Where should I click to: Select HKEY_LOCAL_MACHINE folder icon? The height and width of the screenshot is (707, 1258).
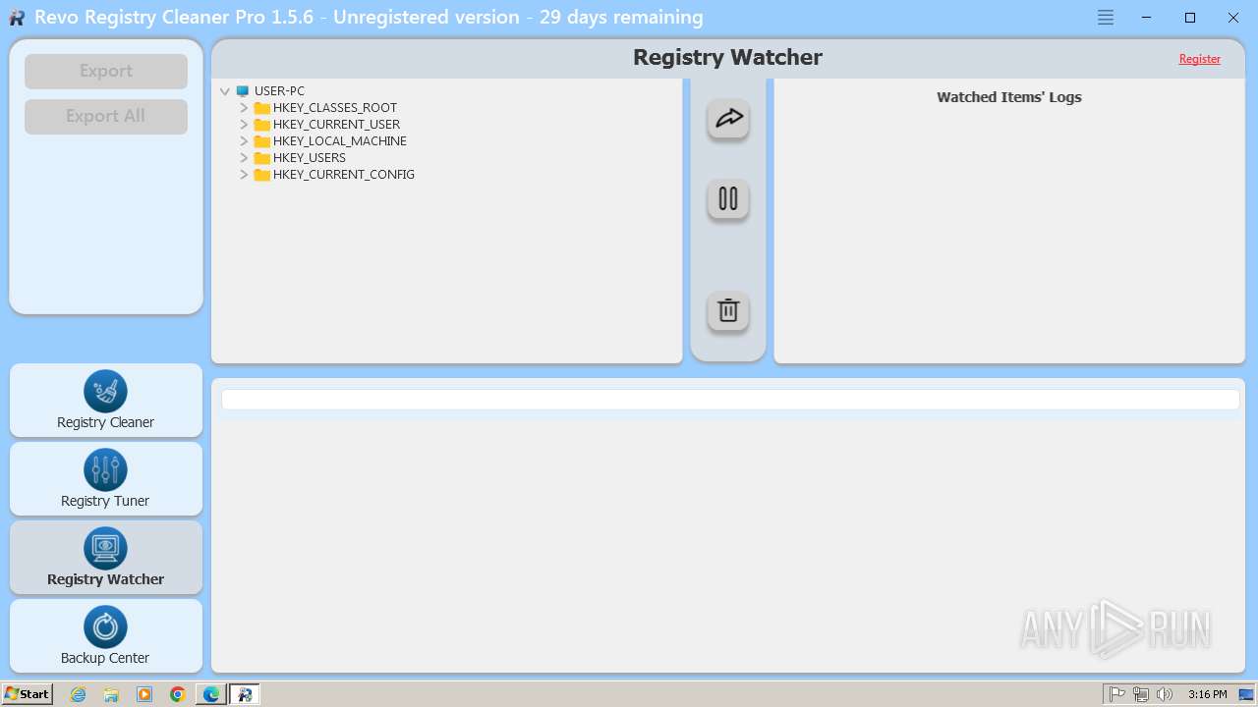[x=261, y=141]
